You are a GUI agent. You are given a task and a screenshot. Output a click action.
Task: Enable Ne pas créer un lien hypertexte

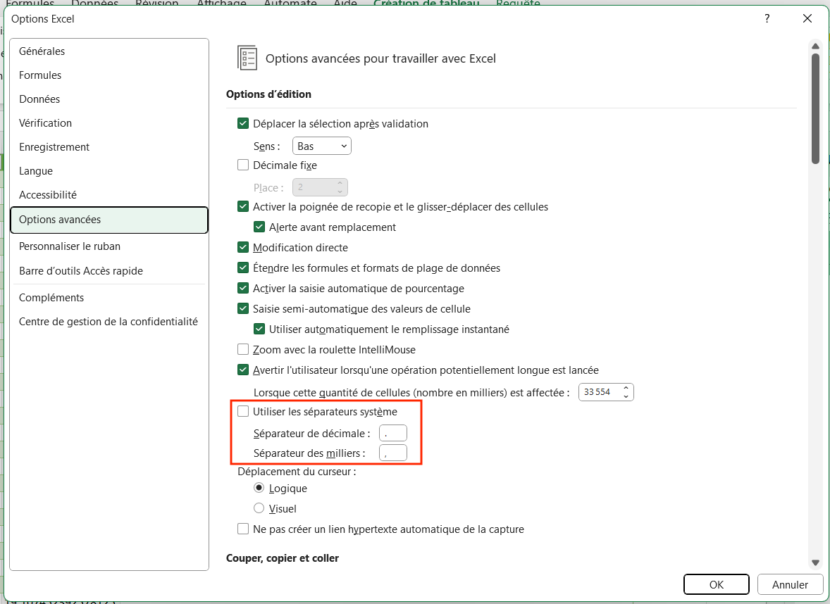(x=243, y=529)
